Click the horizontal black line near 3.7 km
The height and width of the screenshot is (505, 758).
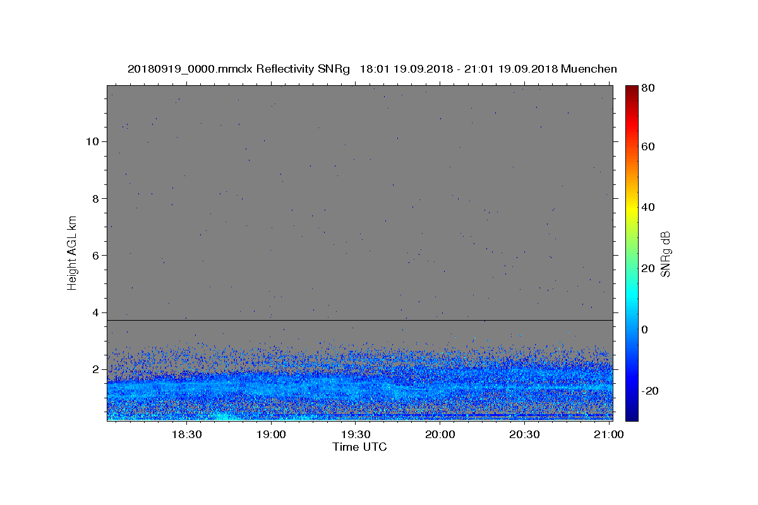(359, 321)
